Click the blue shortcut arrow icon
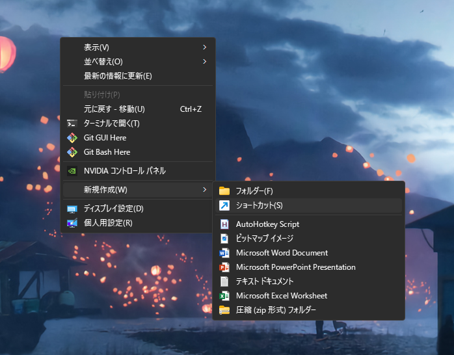This screenshot has height=355, width=454. pyautogui.click(x=224, y=205)
